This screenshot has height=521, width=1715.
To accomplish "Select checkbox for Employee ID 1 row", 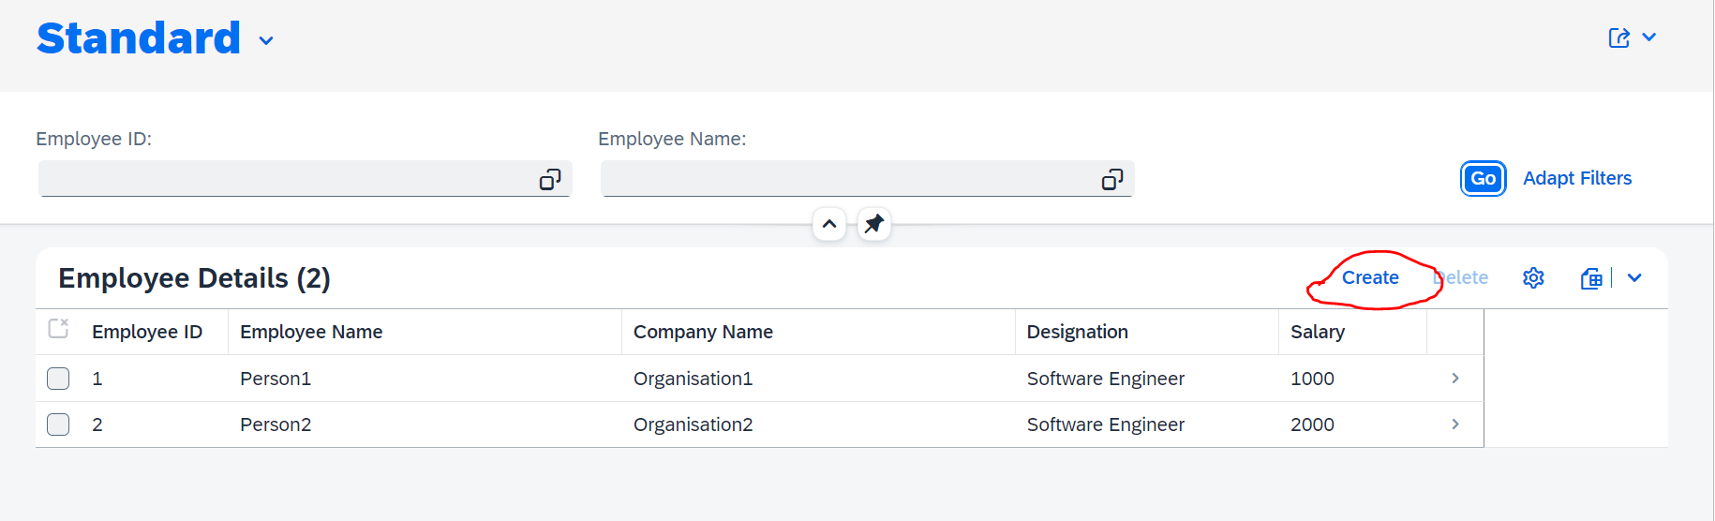I will click(x=58, y=379).
